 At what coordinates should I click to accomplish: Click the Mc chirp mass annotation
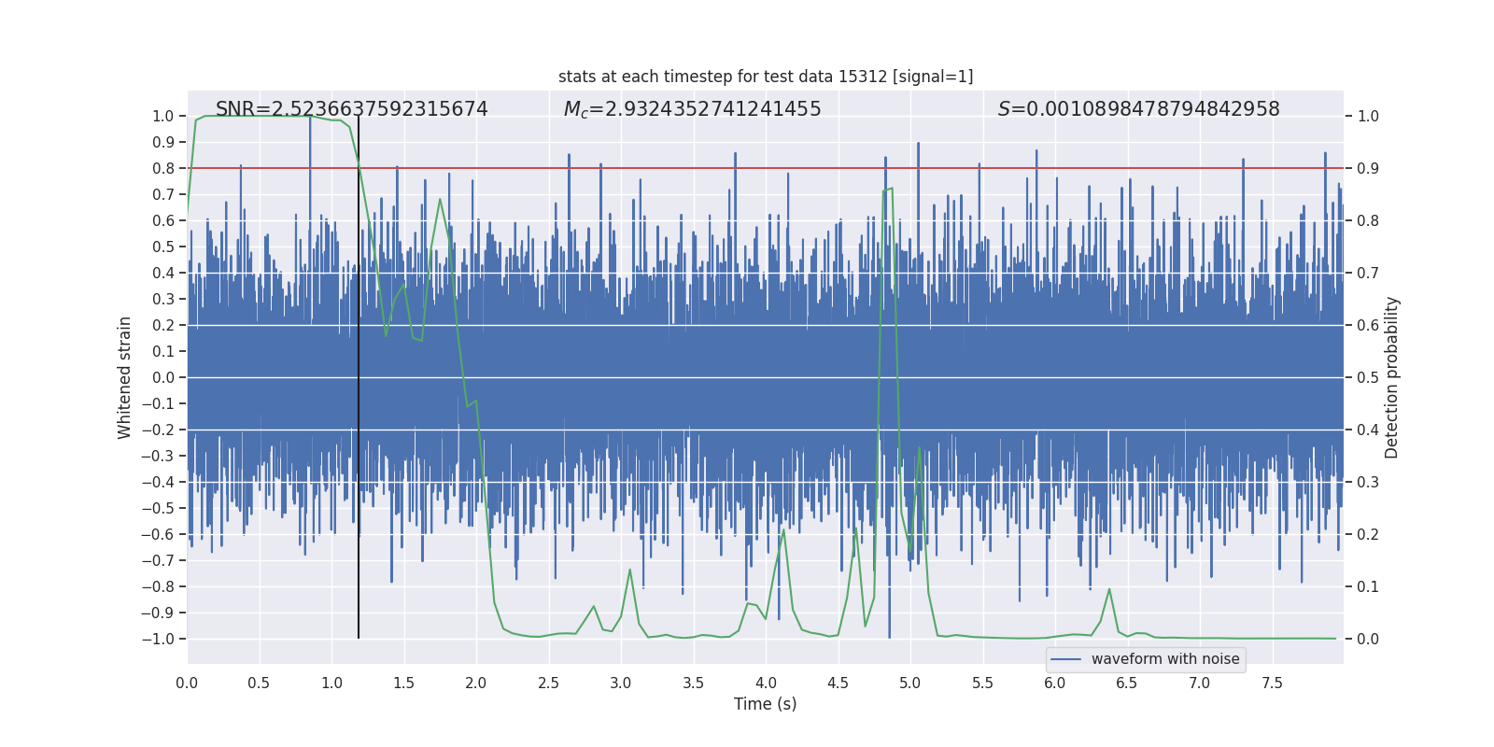(693, 109)
